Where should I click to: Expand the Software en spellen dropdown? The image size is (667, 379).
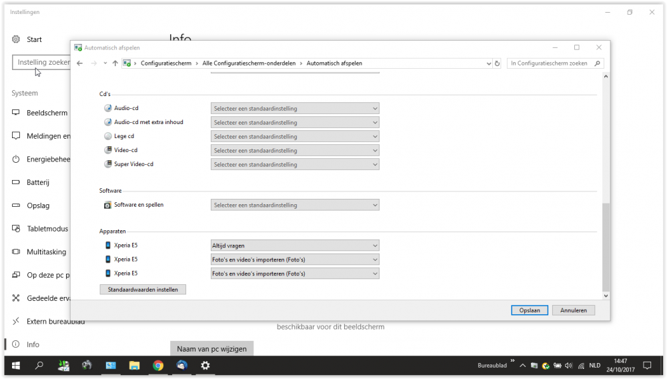(x=295, y=206)
